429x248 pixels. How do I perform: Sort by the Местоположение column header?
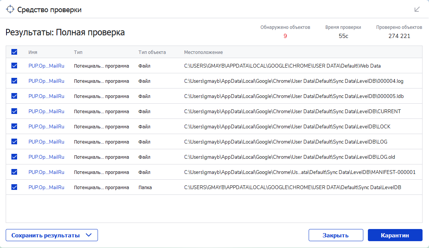pos(203,52)
